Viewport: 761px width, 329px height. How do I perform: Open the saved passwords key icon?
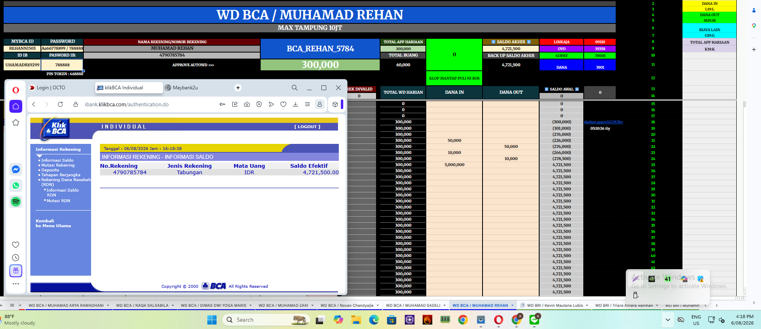222,104
